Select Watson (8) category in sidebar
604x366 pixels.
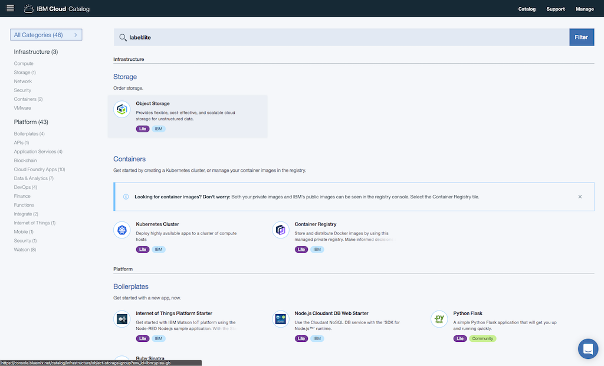coord(25,250)
